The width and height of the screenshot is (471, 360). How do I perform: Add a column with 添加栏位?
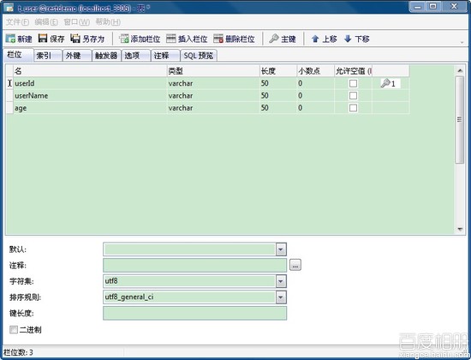click(140, 39)
